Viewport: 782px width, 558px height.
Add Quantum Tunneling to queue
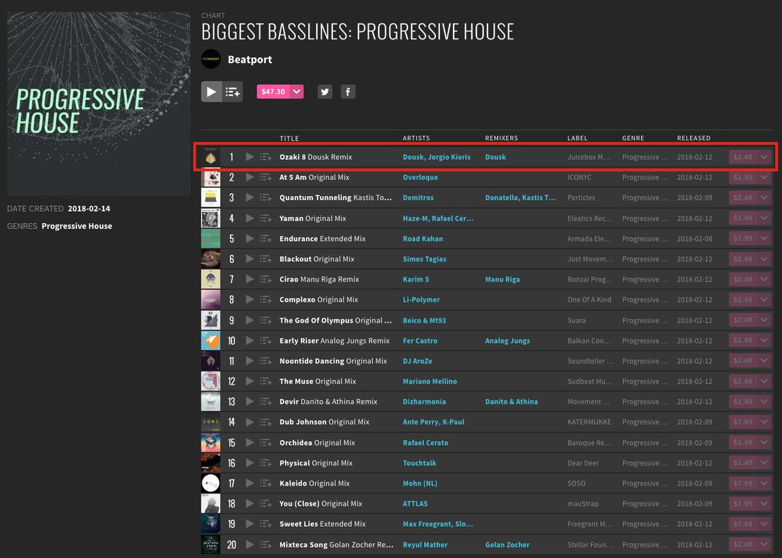tap(265, 198)
